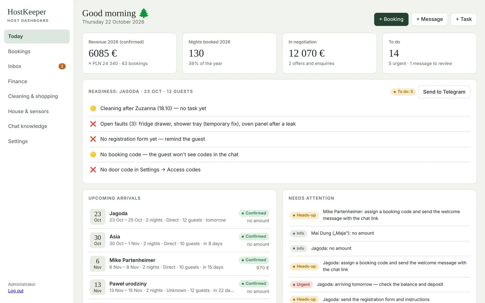Click the yellow status dot for Cleaning after Zuzanna
Screen dimensions: 485x303
tap(93, 108)
